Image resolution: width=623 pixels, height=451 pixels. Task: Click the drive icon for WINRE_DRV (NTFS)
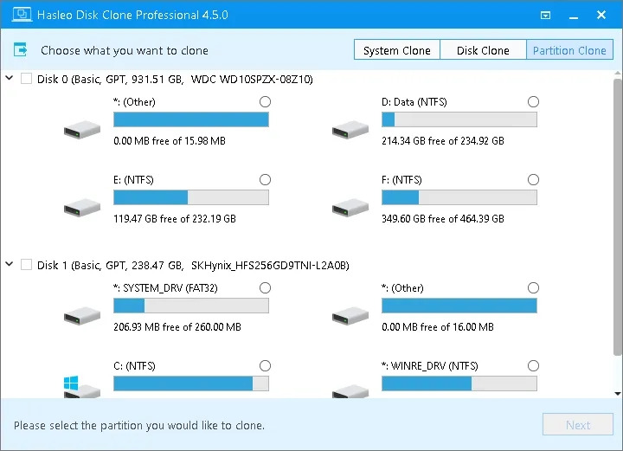[350, 391]
